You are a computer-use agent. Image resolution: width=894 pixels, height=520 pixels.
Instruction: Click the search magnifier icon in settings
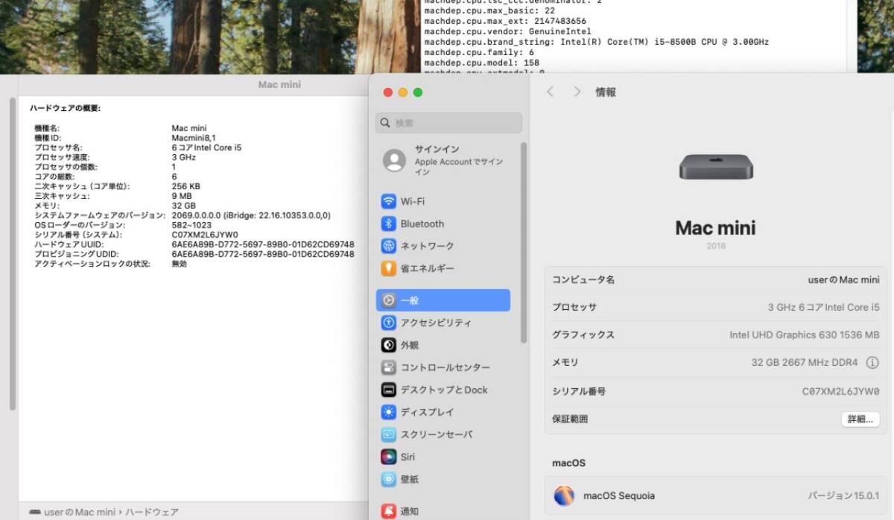click(x=385, y=123)
